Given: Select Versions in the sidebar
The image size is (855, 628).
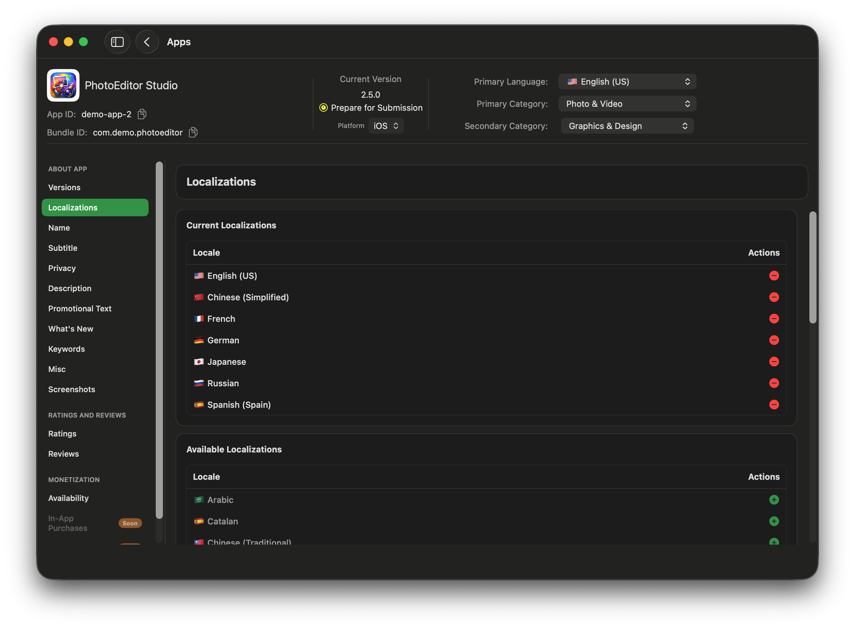Looking at the screenshot, I should coord(64,187).
